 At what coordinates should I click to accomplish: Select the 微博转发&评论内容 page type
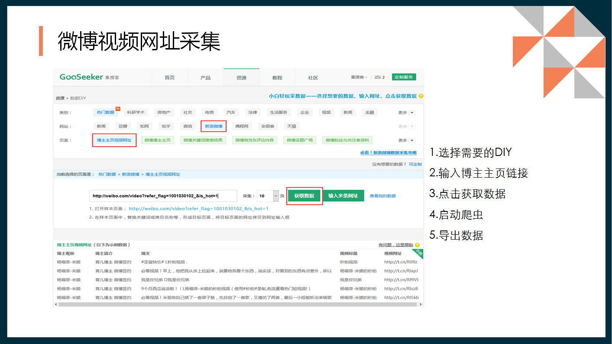255,140
